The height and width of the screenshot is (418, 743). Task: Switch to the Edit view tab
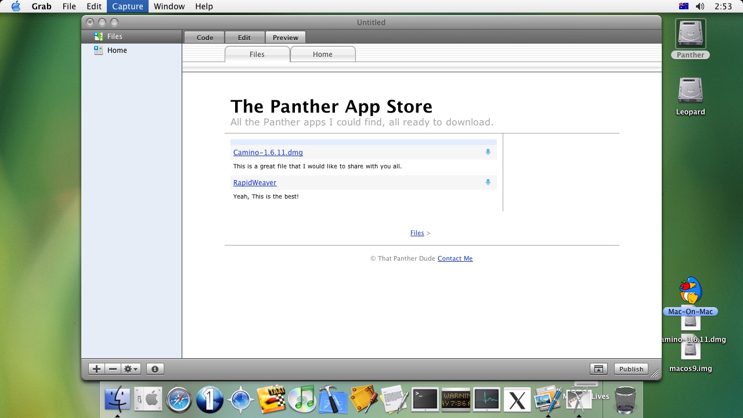coord(244,37)
